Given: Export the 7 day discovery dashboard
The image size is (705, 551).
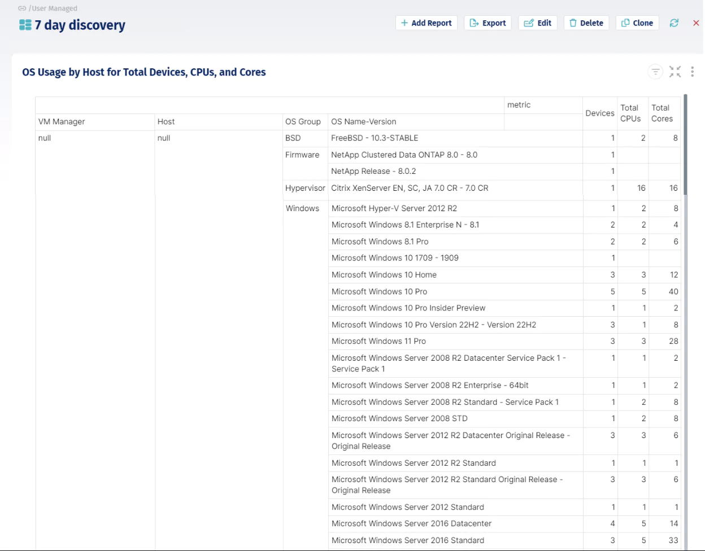Looking at the screenshot, I should click(x=488, y=23).
